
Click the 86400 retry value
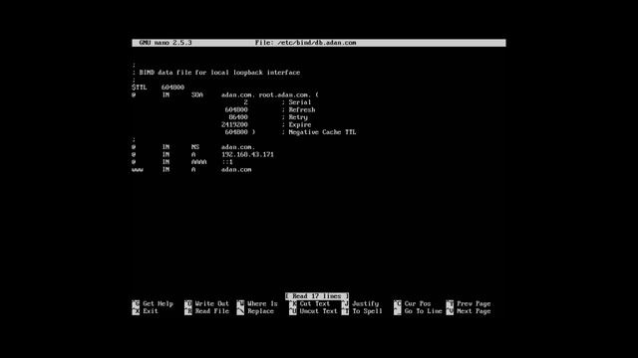click(x=238, y=117)
